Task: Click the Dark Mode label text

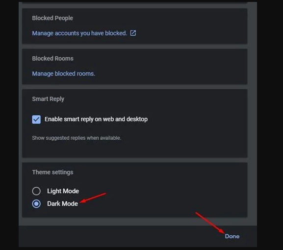Action: click(62, 203)
